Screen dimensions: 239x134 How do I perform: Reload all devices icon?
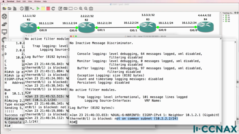(x=53, y=9)
